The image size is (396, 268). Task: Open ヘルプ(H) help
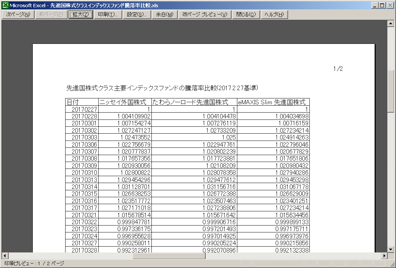pyautogui.click(x=274, y=15)
